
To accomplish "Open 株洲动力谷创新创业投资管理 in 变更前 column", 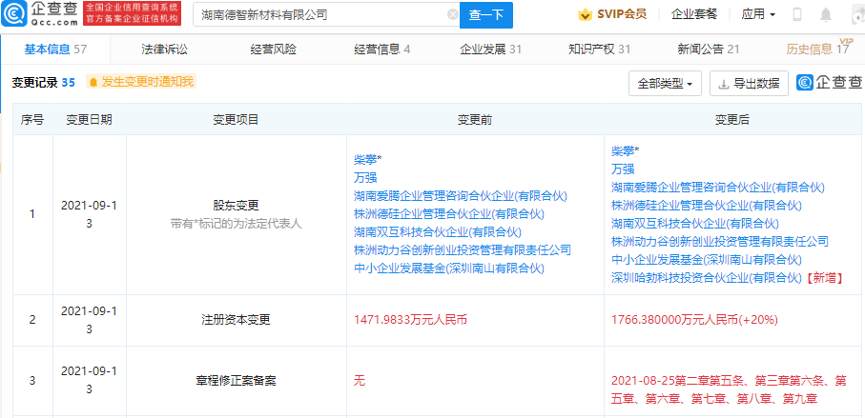I will click(463, 250).
